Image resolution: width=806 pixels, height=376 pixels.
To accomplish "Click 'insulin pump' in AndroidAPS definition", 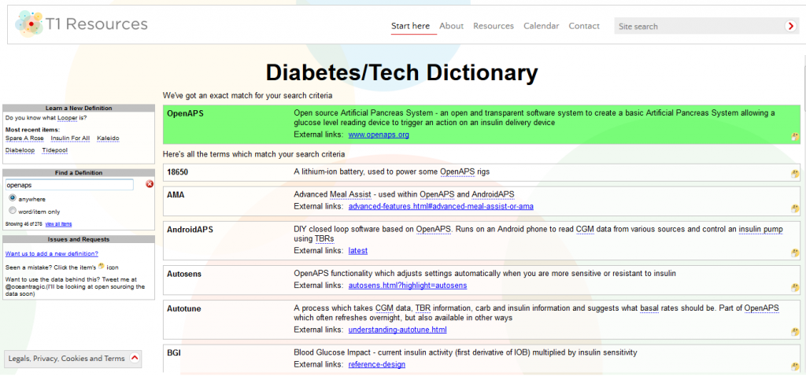I will pos(760,229).
